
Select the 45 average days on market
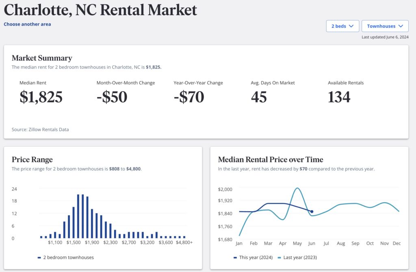pos(259,97)
